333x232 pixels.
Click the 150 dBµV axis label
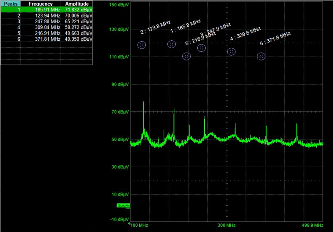coord(119,5)
